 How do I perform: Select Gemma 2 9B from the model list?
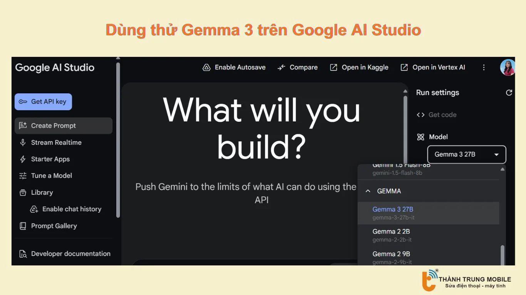pyautogui.click(x=391, y=254)
